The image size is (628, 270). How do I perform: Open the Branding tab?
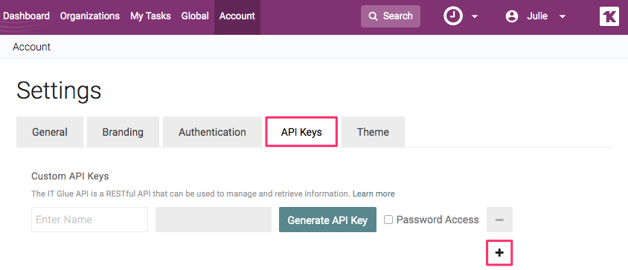pyautogui.click(x=123, y=132)
